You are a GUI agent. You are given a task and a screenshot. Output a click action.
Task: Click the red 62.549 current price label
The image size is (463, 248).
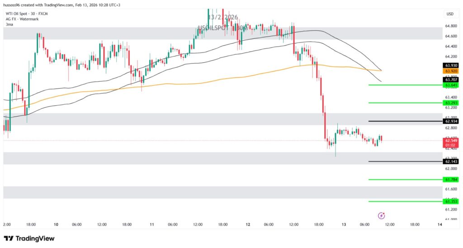(451, 140)
